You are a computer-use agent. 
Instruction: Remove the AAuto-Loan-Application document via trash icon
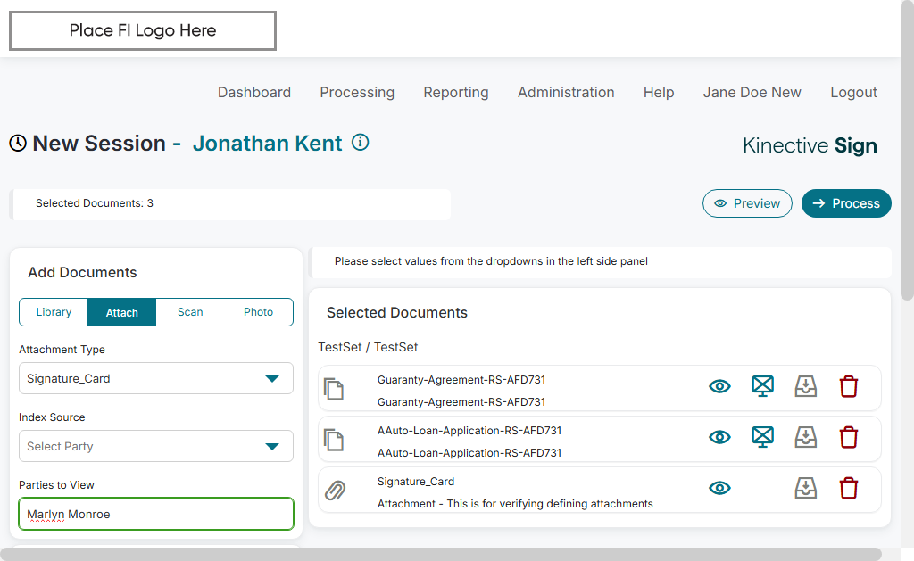click(849, 437)
